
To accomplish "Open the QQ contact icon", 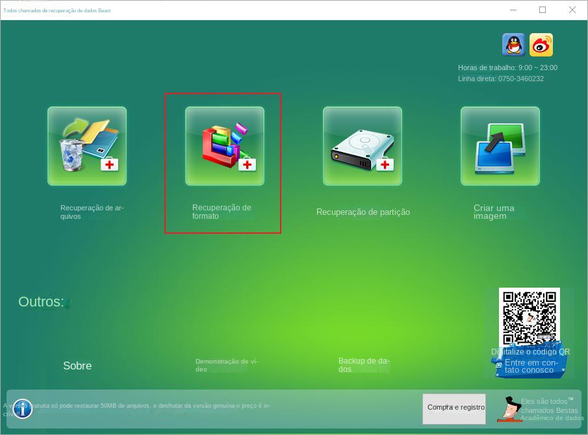I will point(513,44).
